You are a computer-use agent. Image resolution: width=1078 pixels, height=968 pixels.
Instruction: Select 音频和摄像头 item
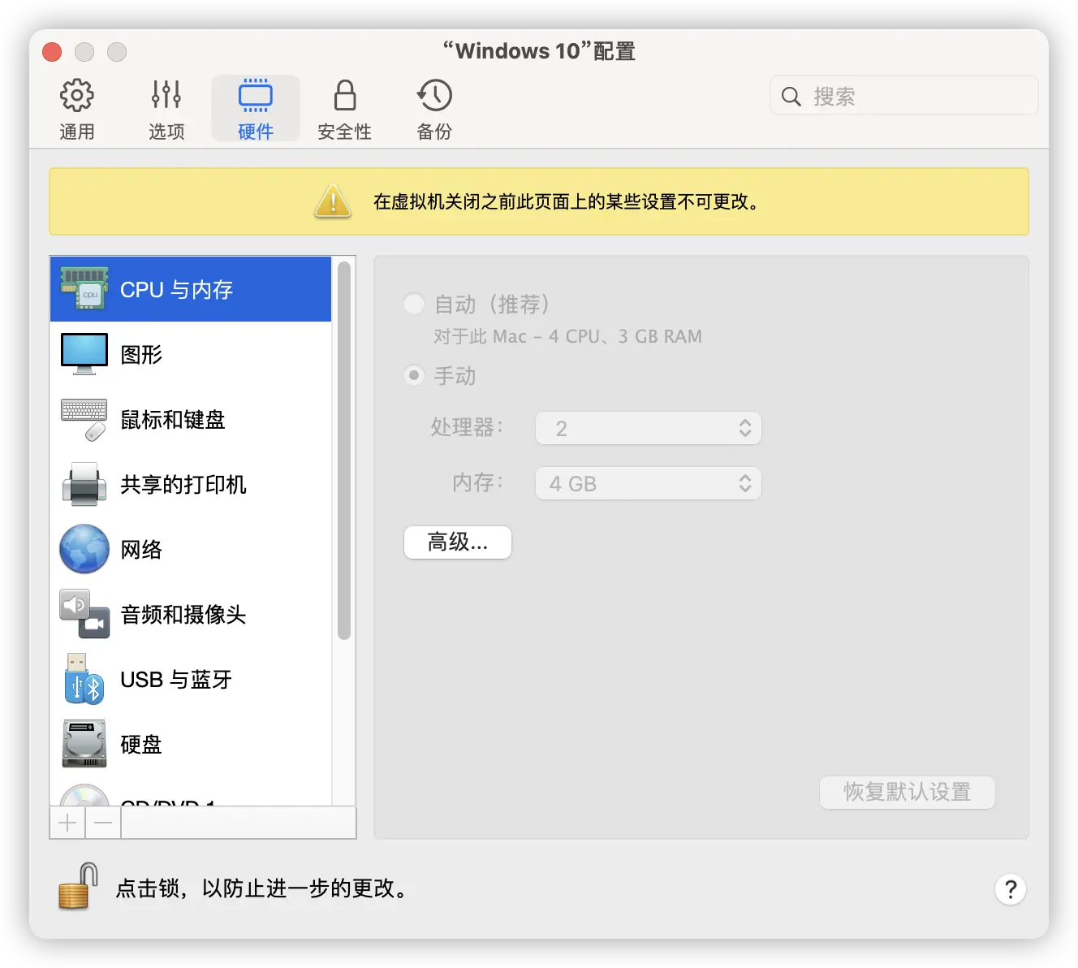coord(191,614)
